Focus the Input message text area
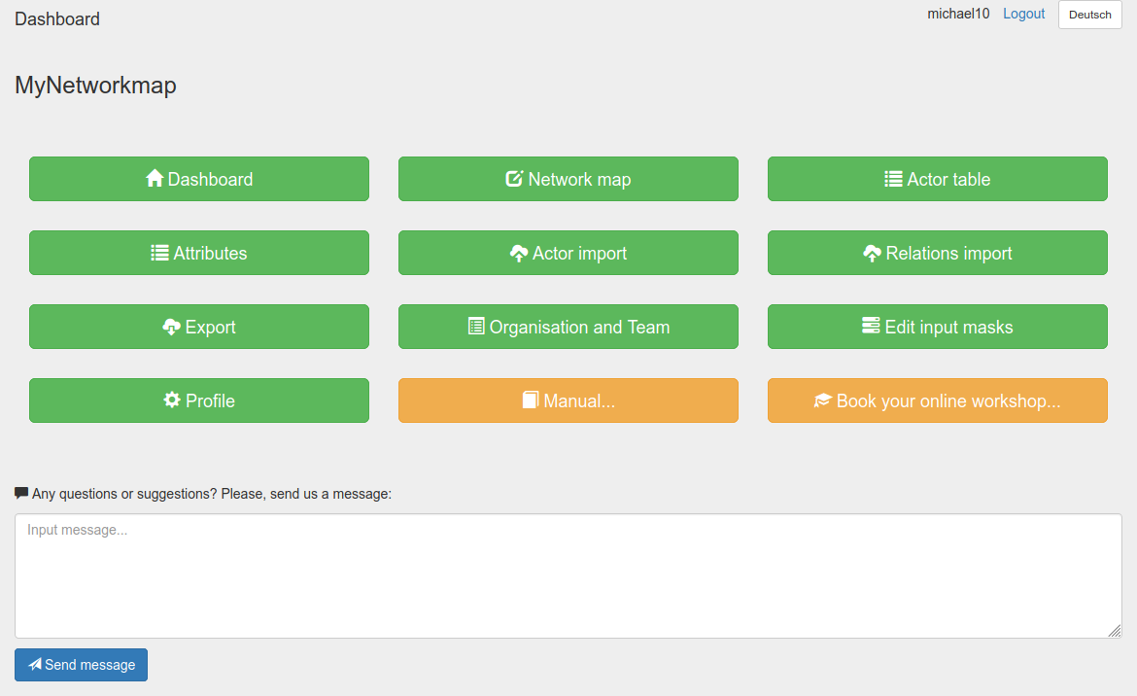This screenshot has height=696, width=1137. [x=568, y=576]
